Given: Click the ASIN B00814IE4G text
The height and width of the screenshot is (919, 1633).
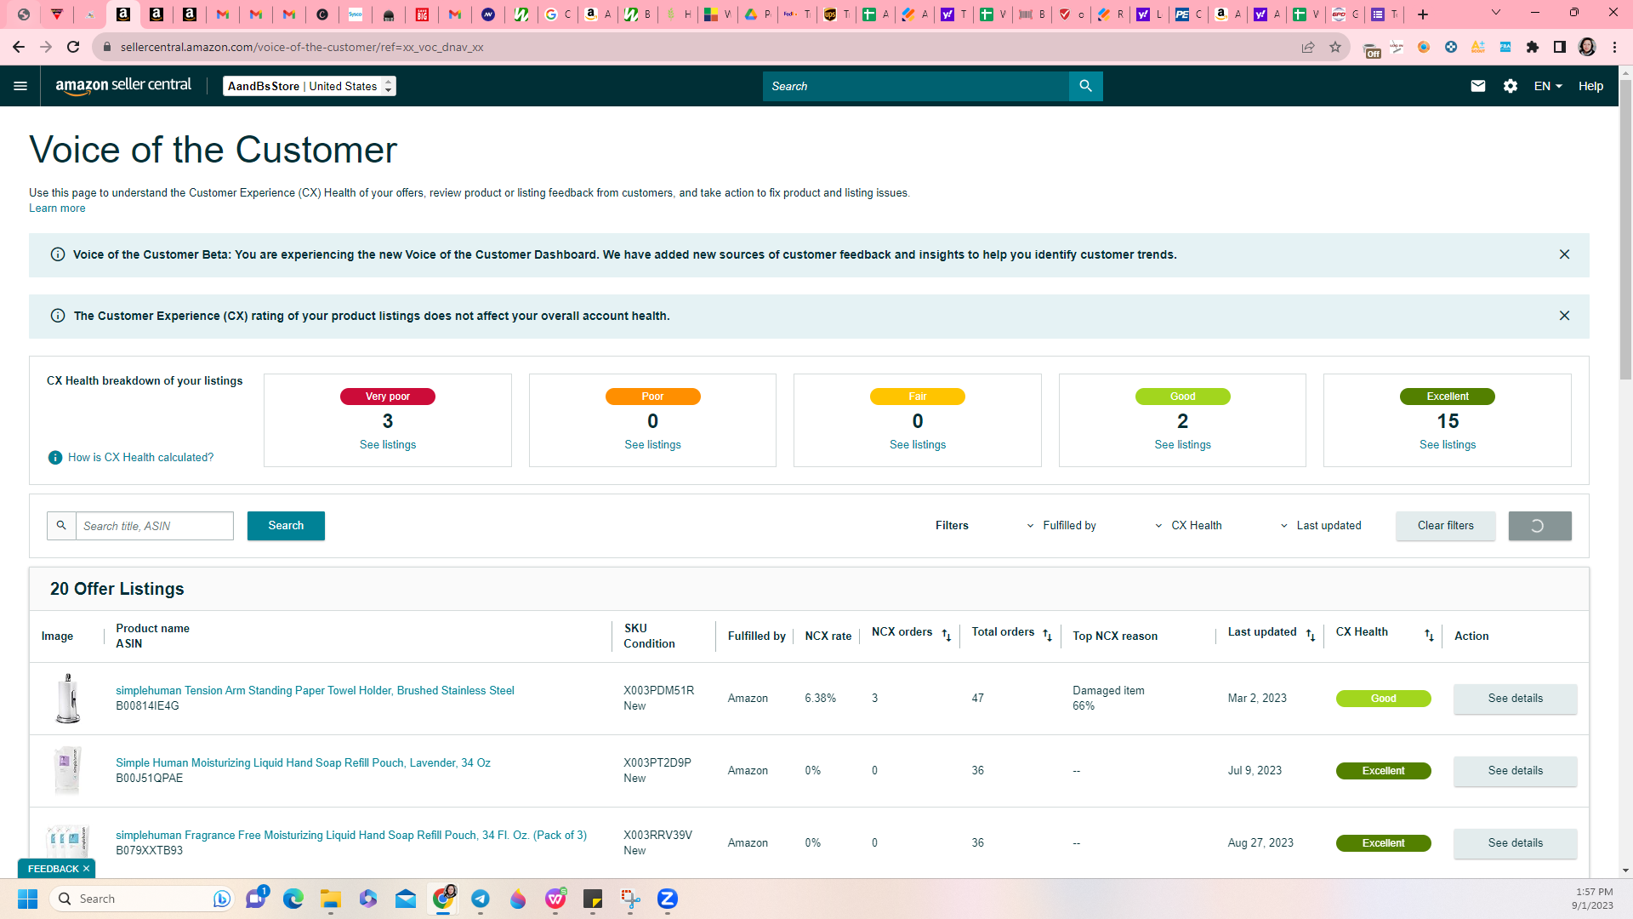Looking at the screenshot, I should coord(147,706).
